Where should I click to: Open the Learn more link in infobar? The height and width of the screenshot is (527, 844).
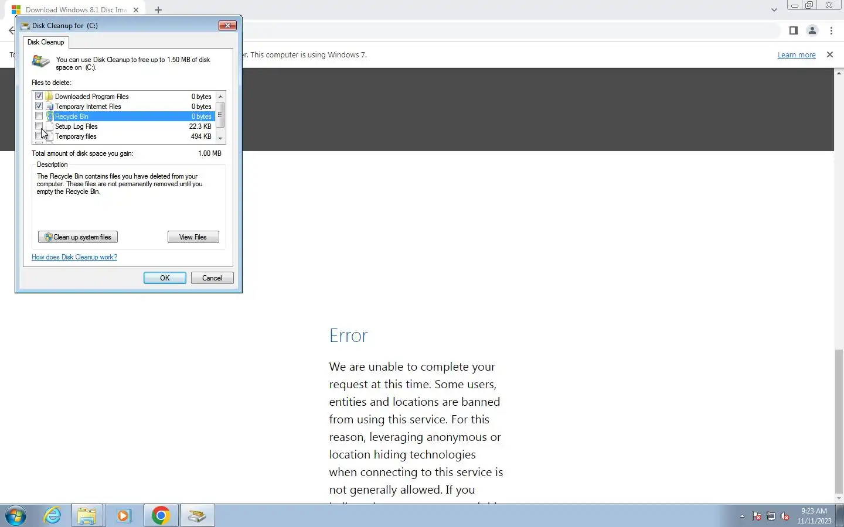[x=797, y=55]
